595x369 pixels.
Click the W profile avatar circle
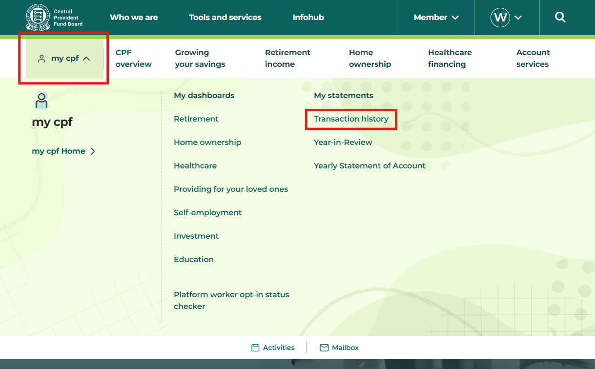coord(500,18)
